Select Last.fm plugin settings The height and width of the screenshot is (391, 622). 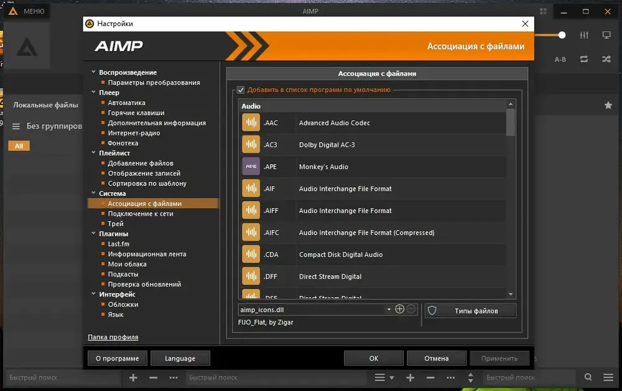pos(119,244)
